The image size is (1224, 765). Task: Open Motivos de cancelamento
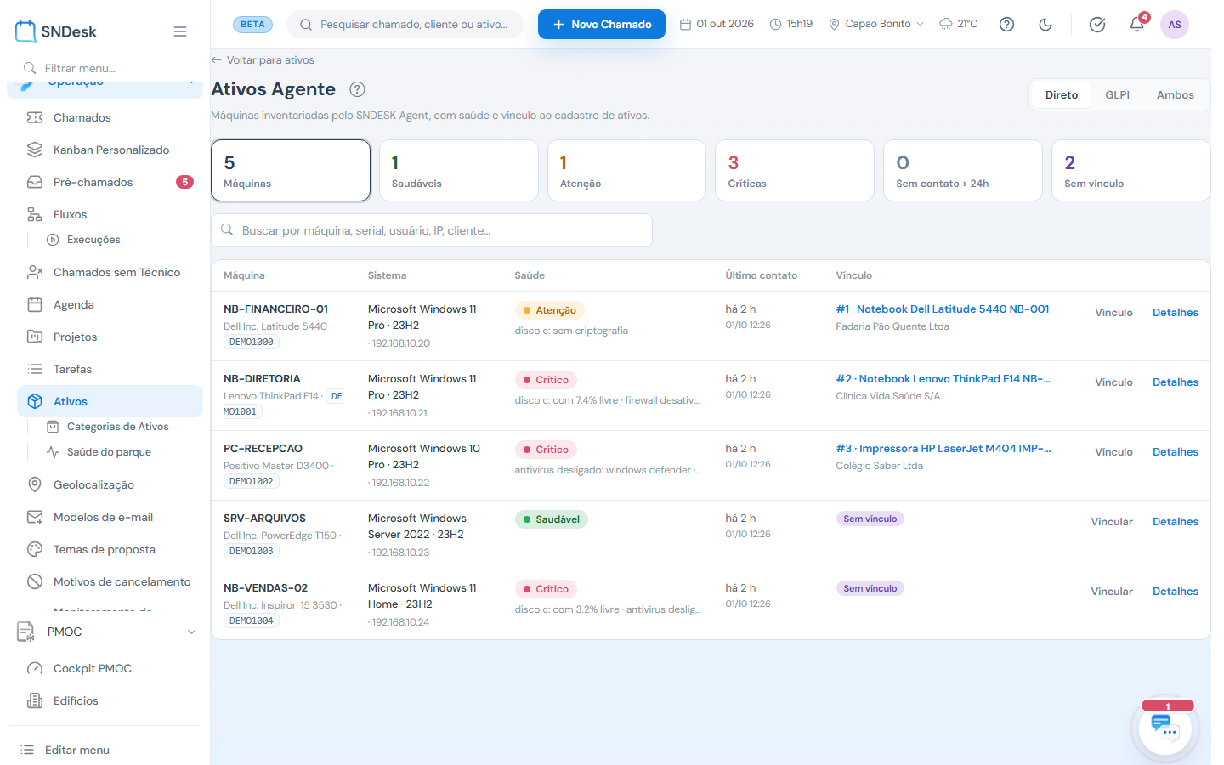pos(110,581)
